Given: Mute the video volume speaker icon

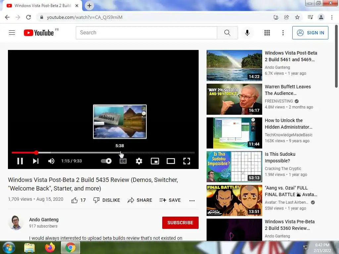Looking at the screenshot, I should click(51, 161).
